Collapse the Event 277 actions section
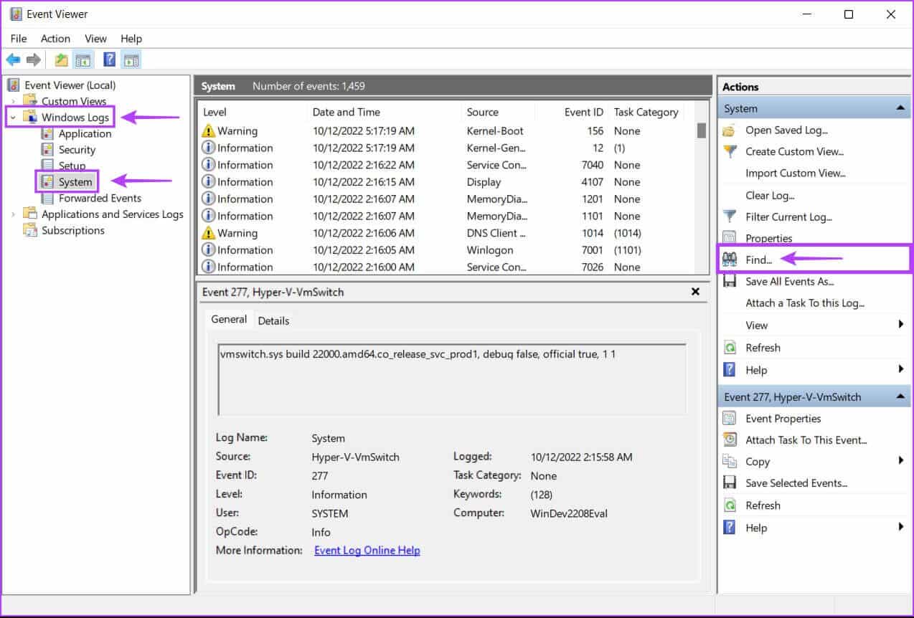This screenshot has height=618, width=914. pos(900,396)
